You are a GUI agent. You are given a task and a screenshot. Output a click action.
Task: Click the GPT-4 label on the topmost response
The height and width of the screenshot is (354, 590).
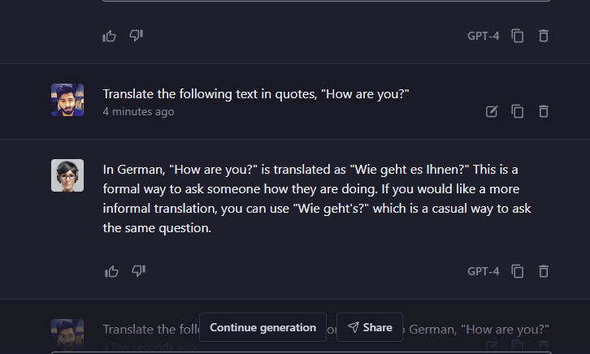pyautogui.click(x=484, y=36)
